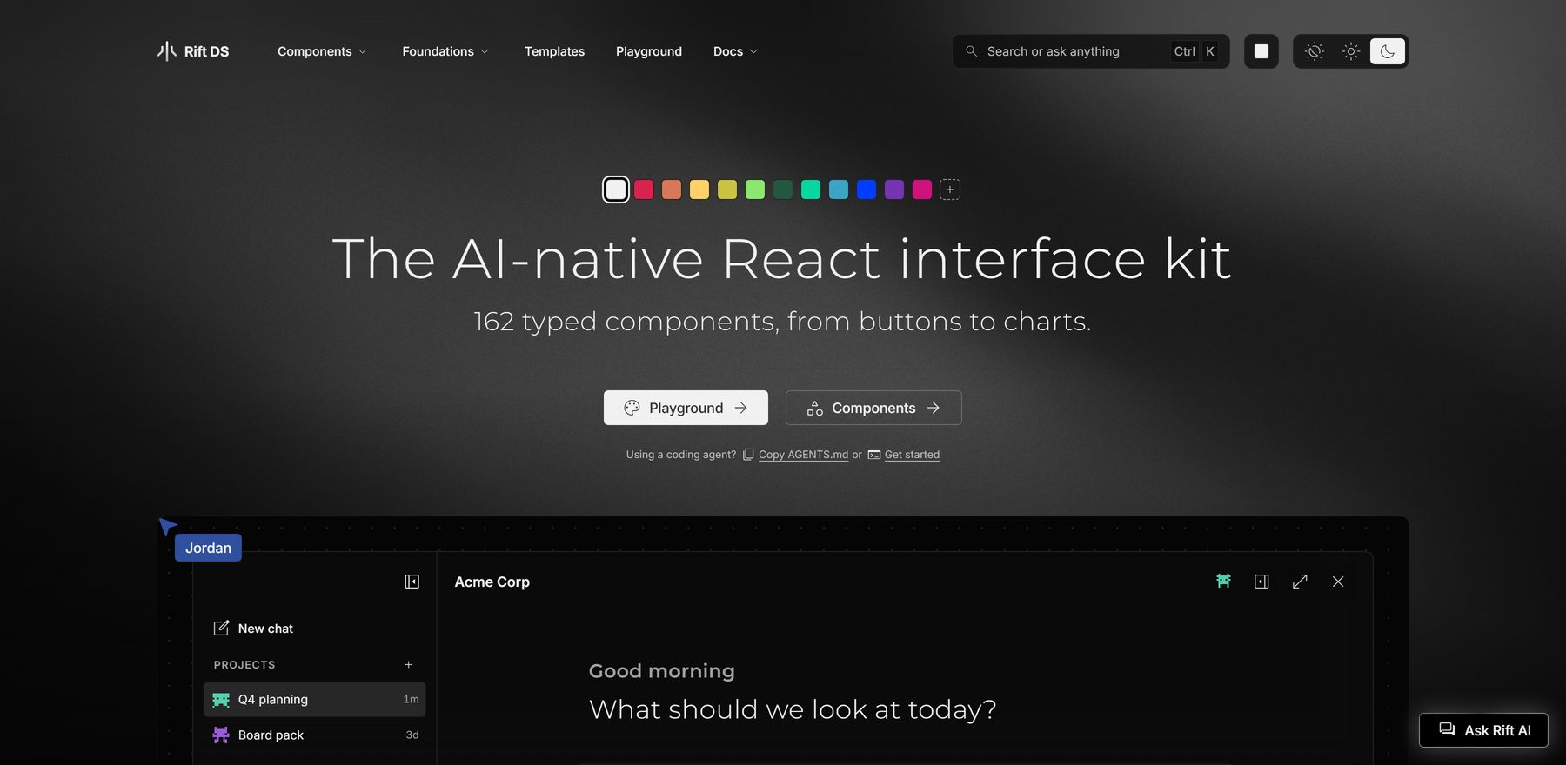This screenshot has width=1566, height=765.
Task: Click the green alien avatar icon
Action: pos(1223,582)
